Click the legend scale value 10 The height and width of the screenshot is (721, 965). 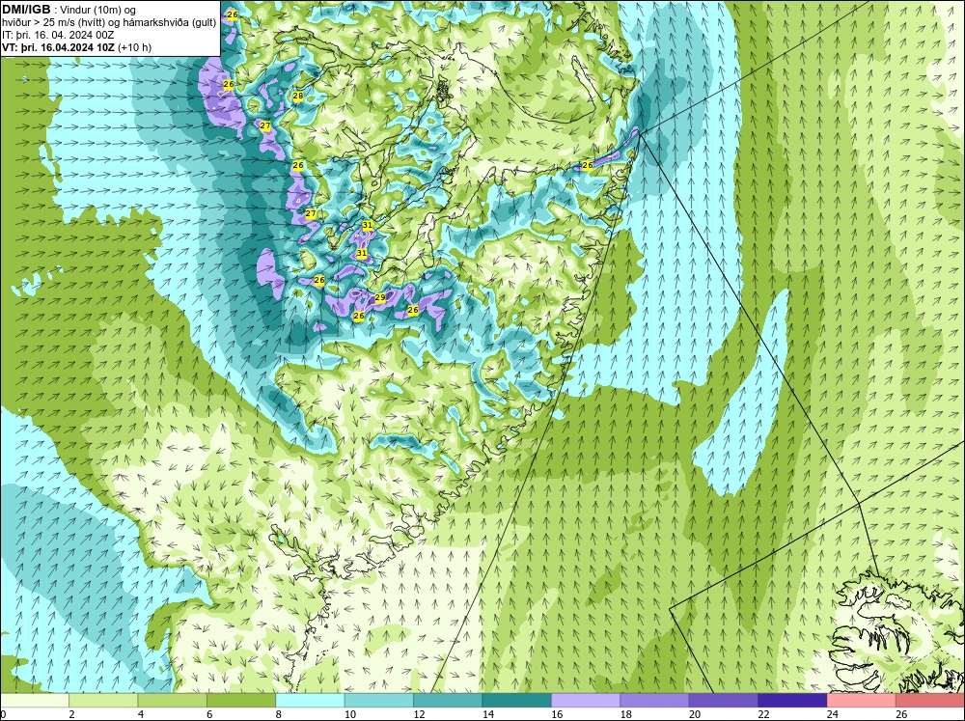pyautogui.click(x=350, y=714)
